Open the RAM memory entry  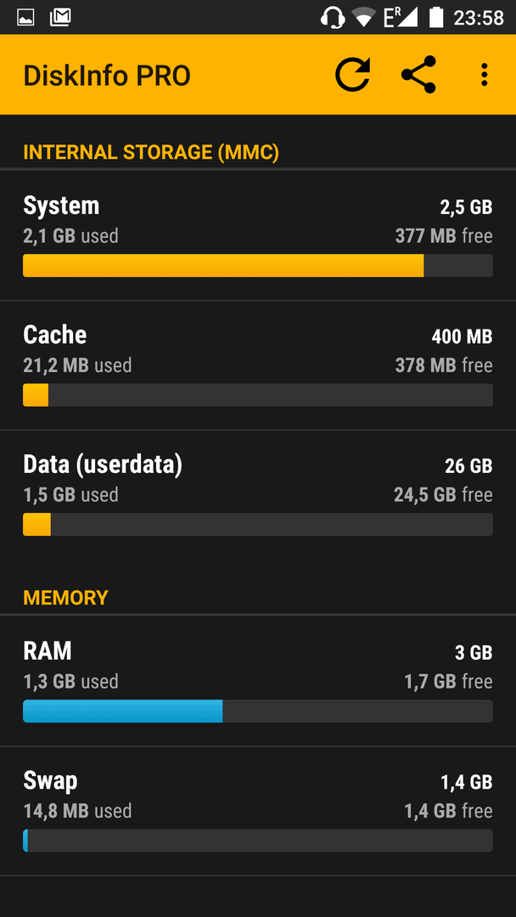click(258, 681)
